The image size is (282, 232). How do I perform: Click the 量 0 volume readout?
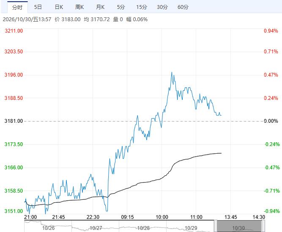pos(118,19)
